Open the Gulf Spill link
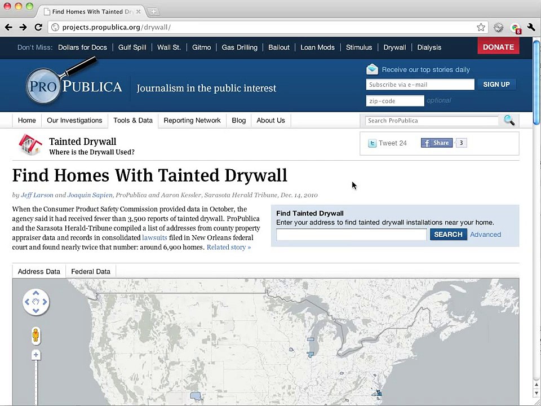This screenshot has width=541, height=406. pos(132,47)
